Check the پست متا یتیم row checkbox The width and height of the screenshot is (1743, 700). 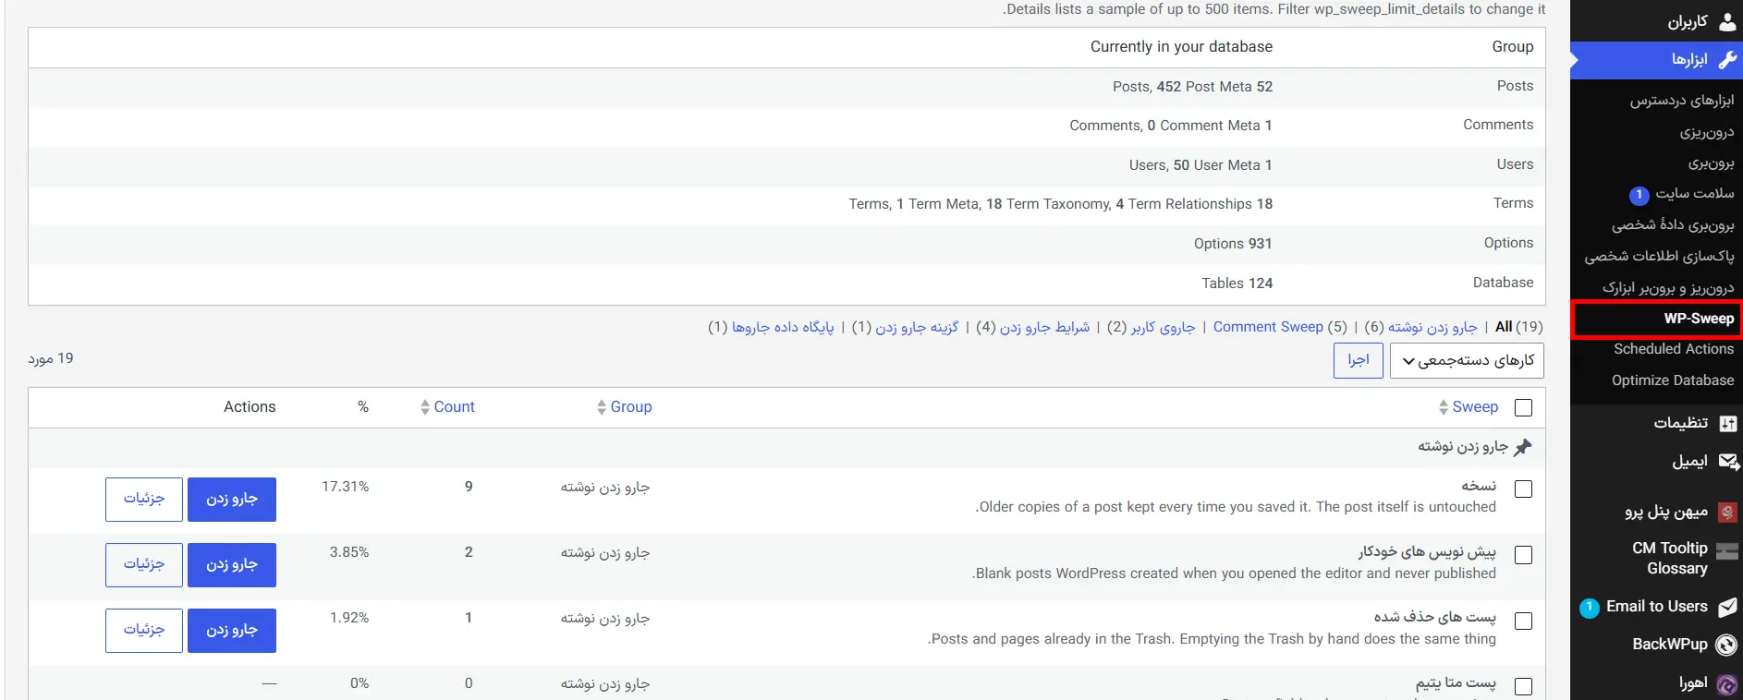point(1524,686)
